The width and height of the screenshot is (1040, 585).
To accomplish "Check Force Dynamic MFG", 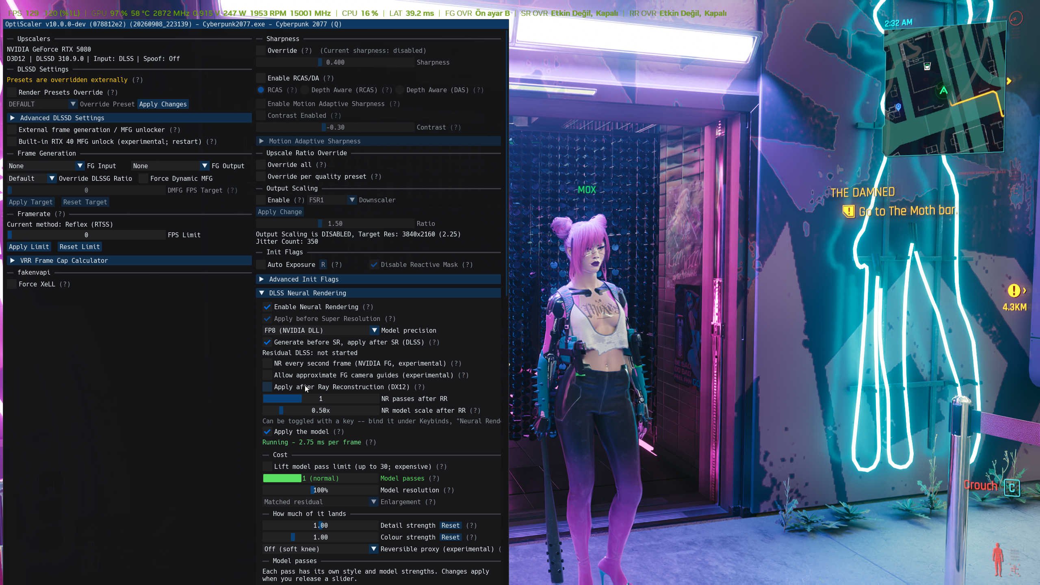I will point(143,178).
